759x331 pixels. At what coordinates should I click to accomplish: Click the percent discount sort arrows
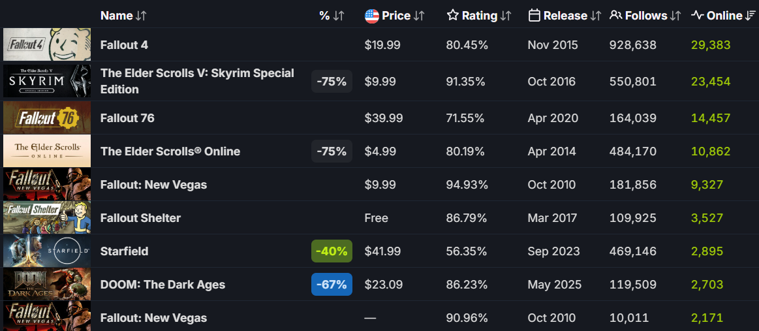(339, 16)
